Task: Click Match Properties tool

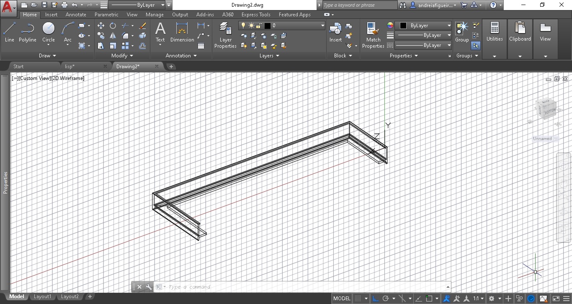Action: (x=373, y=35)
